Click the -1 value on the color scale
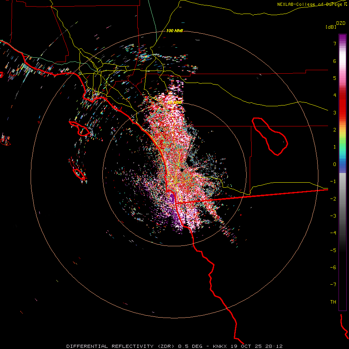349x349 pixels. 333,181
